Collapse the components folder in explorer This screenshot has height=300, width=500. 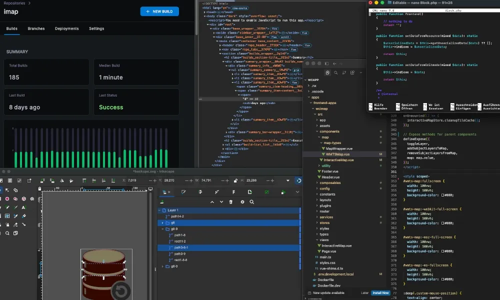tap(329, 131)
